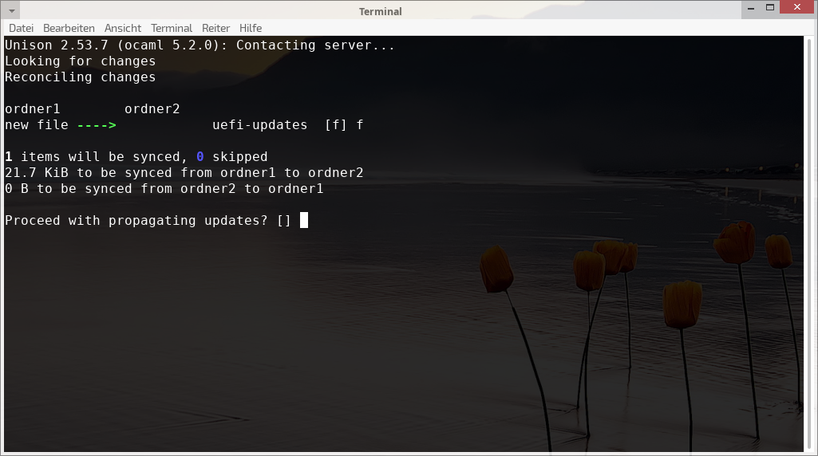Click the 'ordner2' column header
Viewport: 818px width, 456px height.
(152, 109)
